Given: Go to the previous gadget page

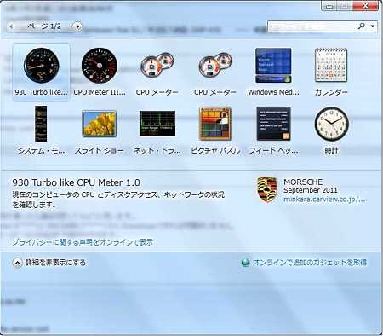Looking at the screenshot, I should (x=11, y=26).
